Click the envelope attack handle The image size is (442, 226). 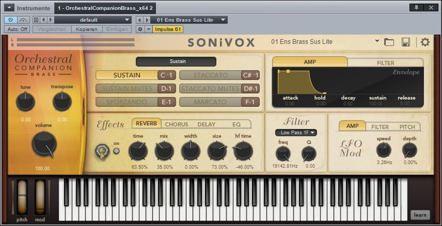pyautogui.click(x=288, y=72)
